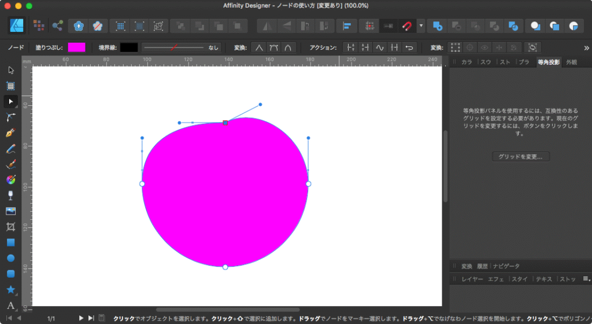Select the Pencil tool

coord(10,149)
